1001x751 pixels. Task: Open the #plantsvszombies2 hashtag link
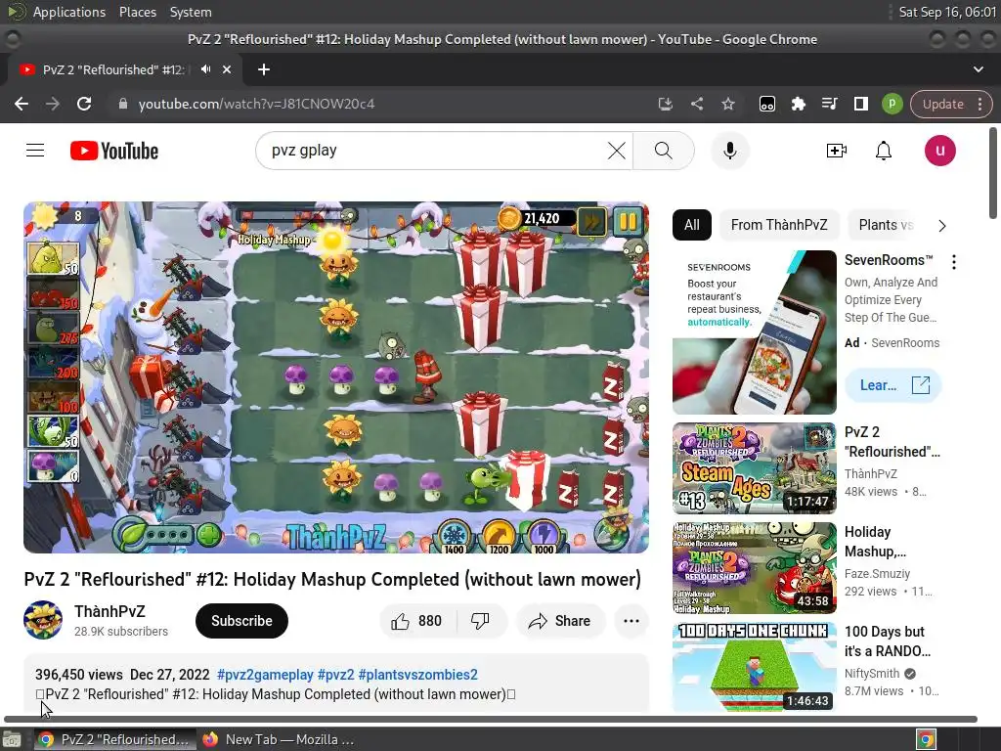pyautogui.click(x=418, y=675)
